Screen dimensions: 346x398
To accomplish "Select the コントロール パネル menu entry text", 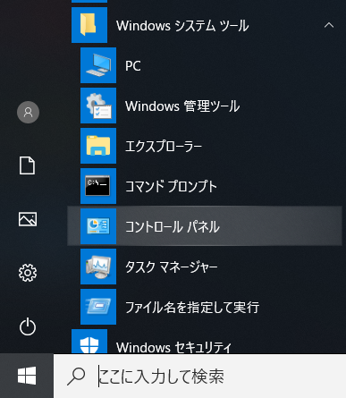I will click(173, 226).
